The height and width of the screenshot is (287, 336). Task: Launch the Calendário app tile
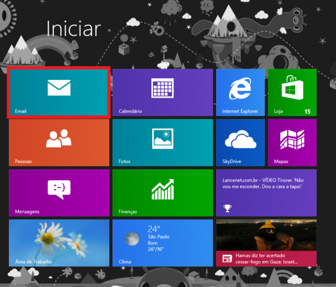click(x=163, y=92)
